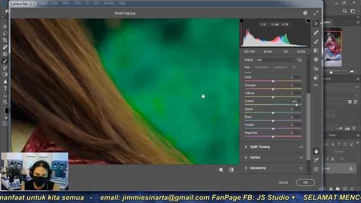
Task: Click the OK button
Action: (306, 183)
